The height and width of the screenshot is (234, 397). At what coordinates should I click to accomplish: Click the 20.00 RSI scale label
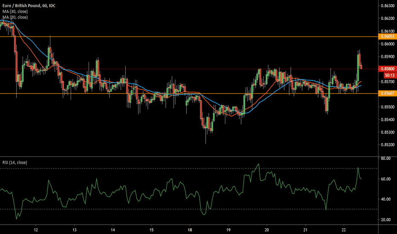386,220
